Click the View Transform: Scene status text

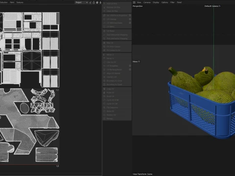pos(142,174)
